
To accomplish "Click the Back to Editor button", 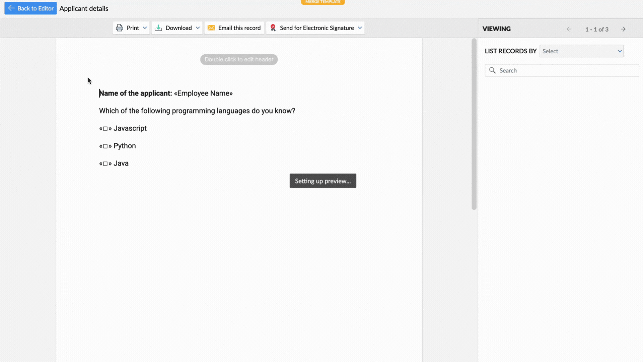I will pyautogui.click(x=30, y=8).
